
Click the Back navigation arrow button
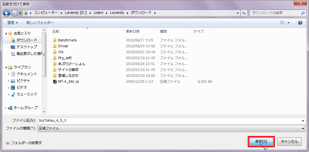(x=6, y=13)
